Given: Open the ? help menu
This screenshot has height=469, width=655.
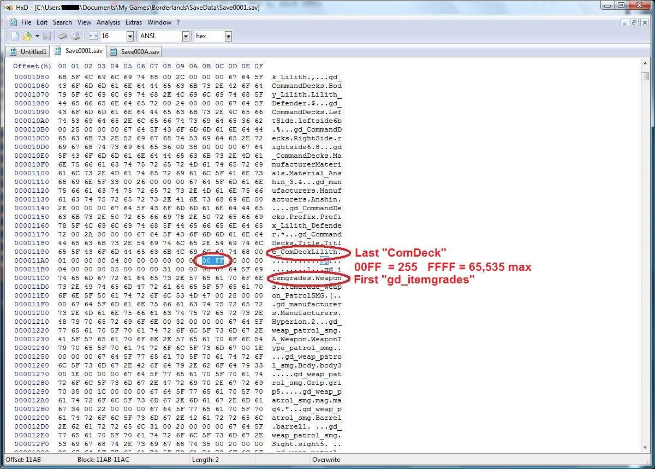Looking at the screenshot, I should pos(178,22).
